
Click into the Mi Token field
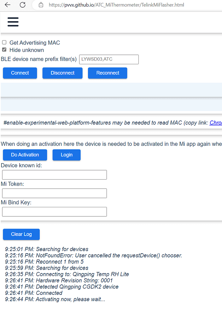coord(55,193)
